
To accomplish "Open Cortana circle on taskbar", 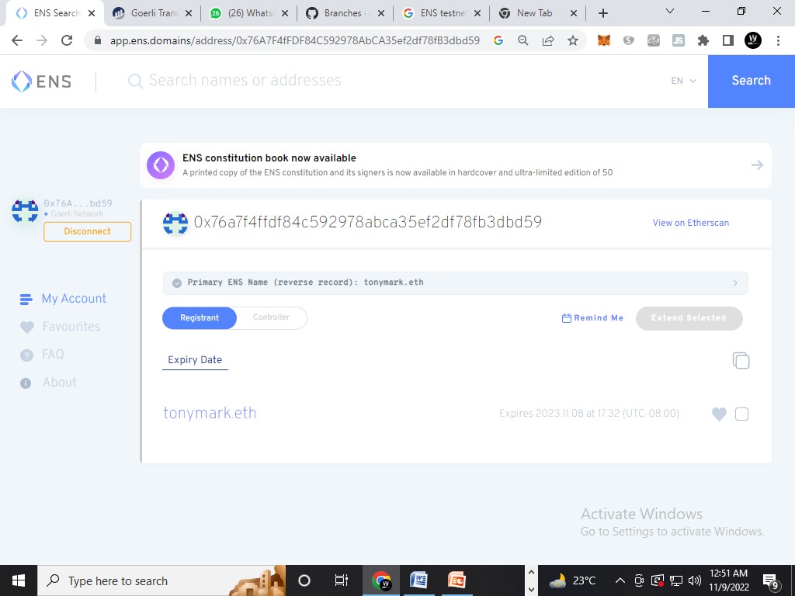I will pyautogui.click(x=304, y=580).
